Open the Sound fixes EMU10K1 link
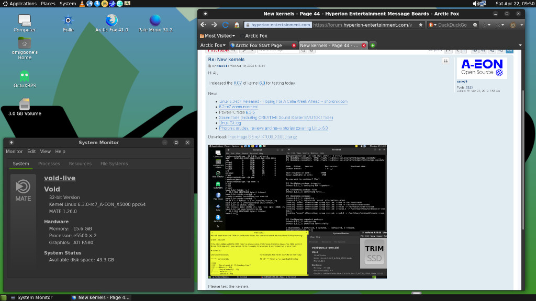The width and height of the screenshot is (536, 301). tap(276, 118)
